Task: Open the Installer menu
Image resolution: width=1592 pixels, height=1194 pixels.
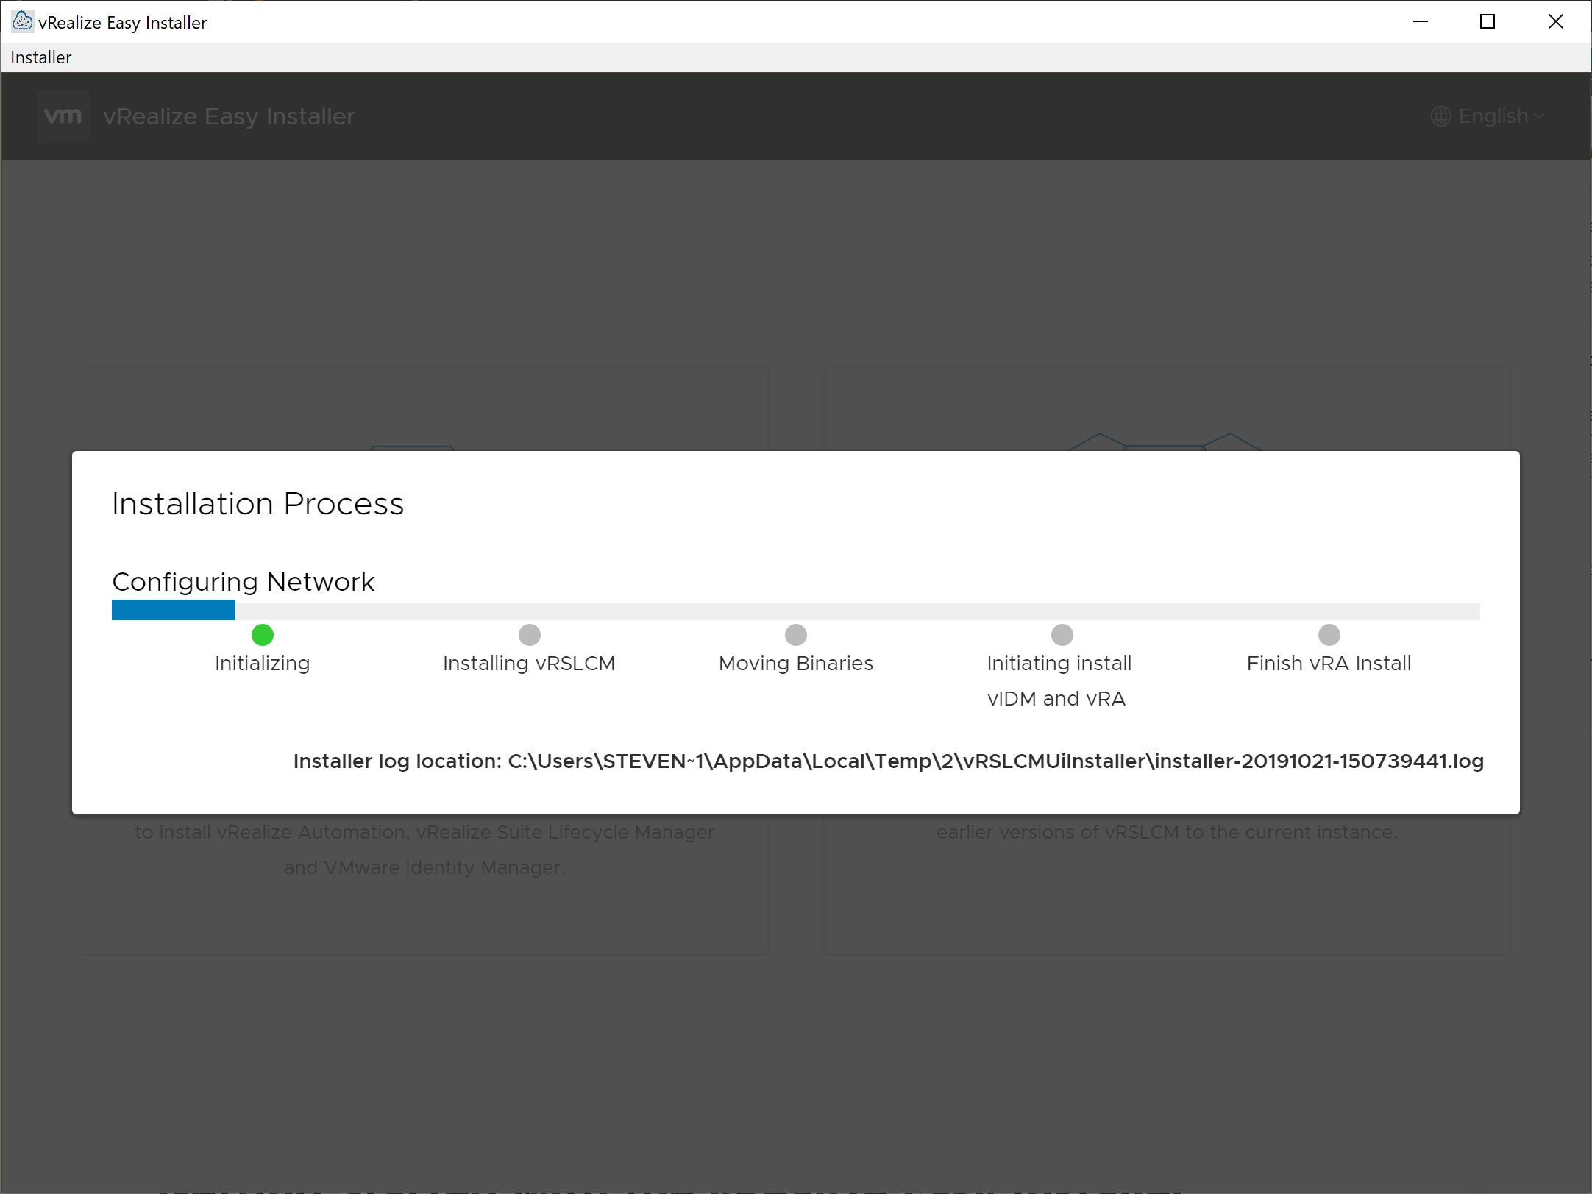Action: pyautogui.click(x=41, y=57)
